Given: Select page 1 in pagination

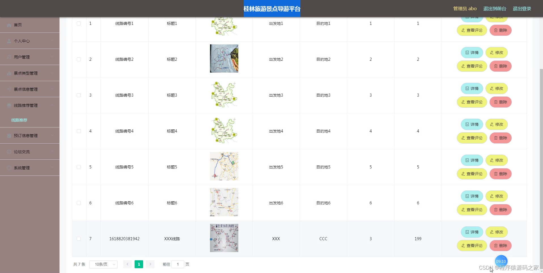Looking at the screenshot, I should click(x=139, y=264).
